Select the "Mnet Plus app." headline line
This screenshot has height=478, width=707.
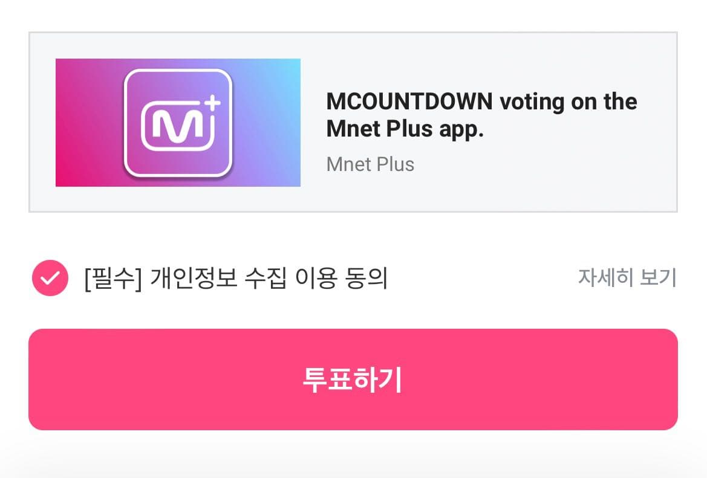pos(405,129)
